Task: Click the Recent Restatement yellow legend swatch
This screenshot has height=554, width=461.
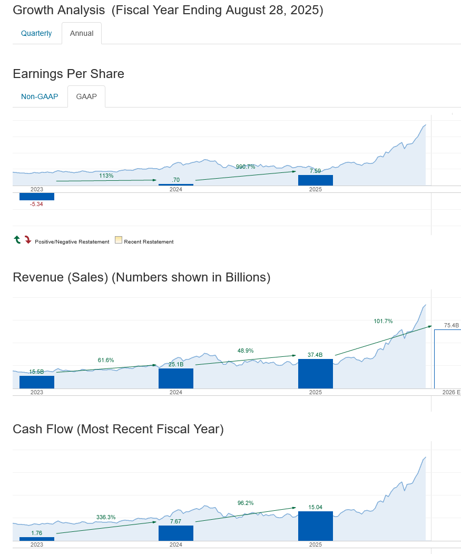Action: 119,240
